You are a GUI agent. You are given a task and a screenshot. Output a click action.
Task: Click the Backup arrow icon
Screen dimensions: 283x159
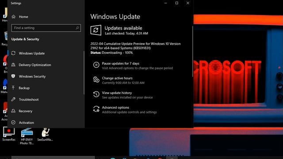pyautogui.click(x=13, y=88)
